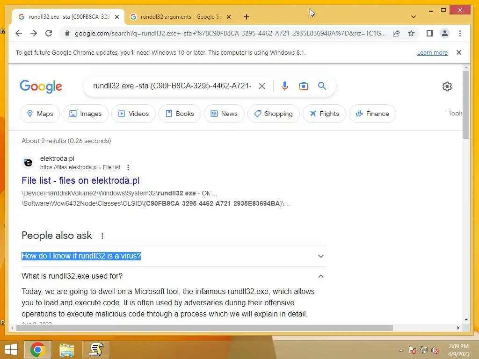This screenshot has width=479, height=359.
Task: Go back to the previous page
Action: (19, 33)
